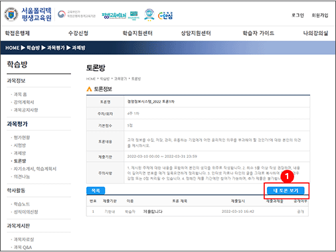This screenshot has width=336, height=252.
Task: Click the 내 토론 보기 button
Action: tap(286, 190)
